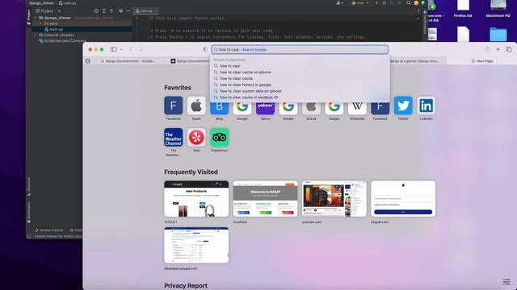The height and width of the screenshot is (290, 517).
Task: Choose suggestion 'how to cear'
Action: click(300, 66)
